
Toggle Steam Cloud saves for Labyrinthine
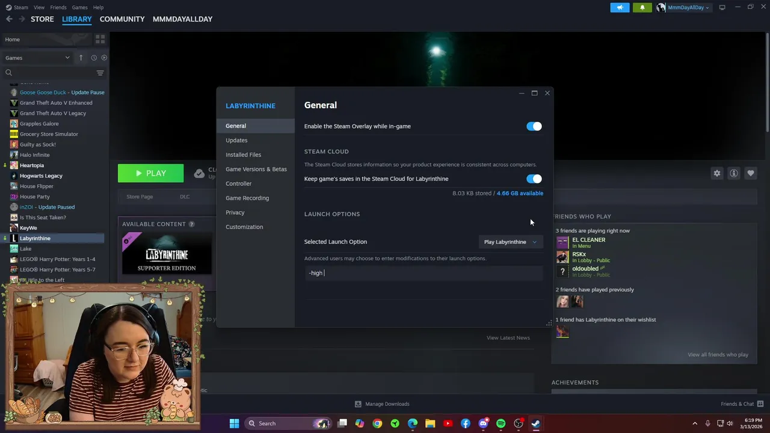tap(534, 179)
